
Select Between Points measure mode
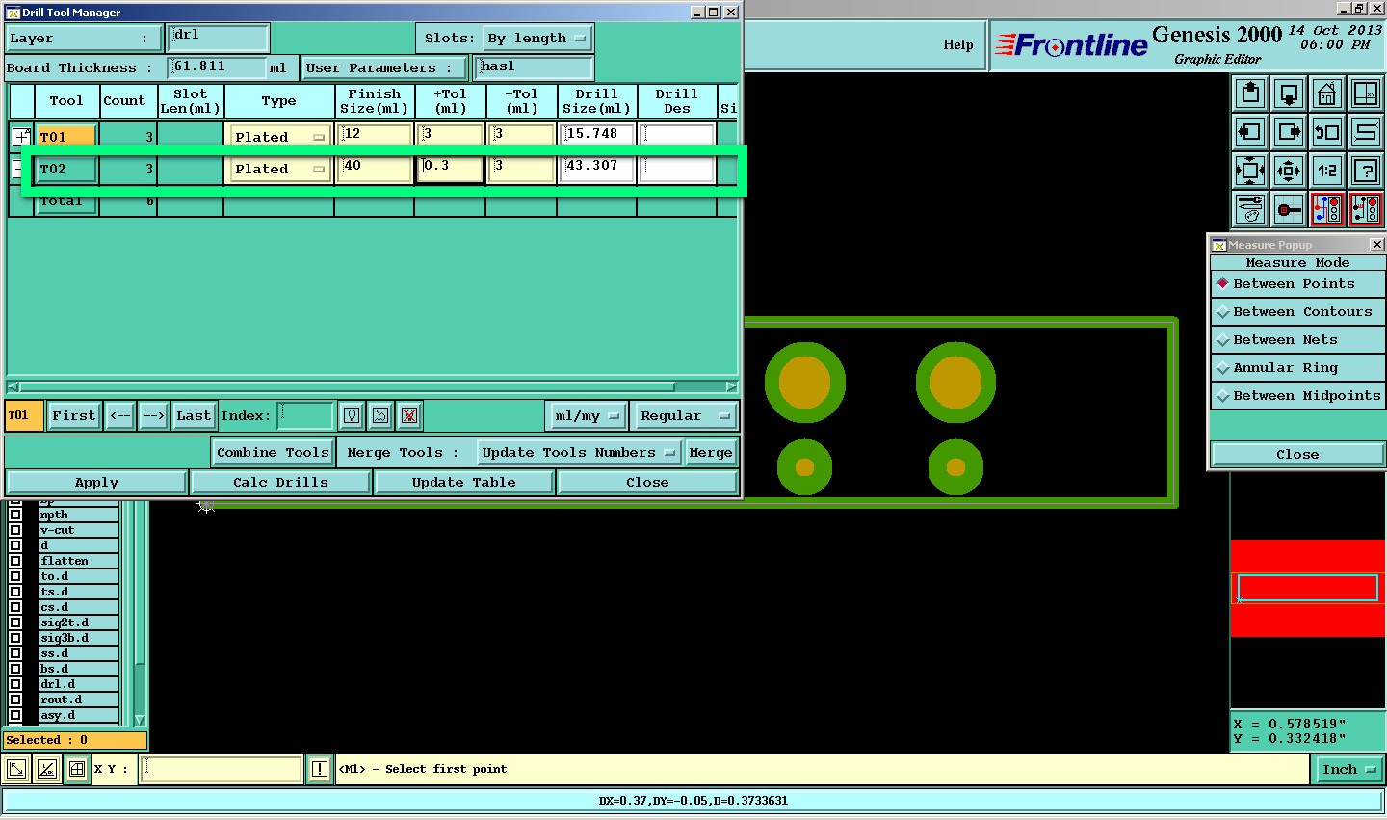(1297, 284)
